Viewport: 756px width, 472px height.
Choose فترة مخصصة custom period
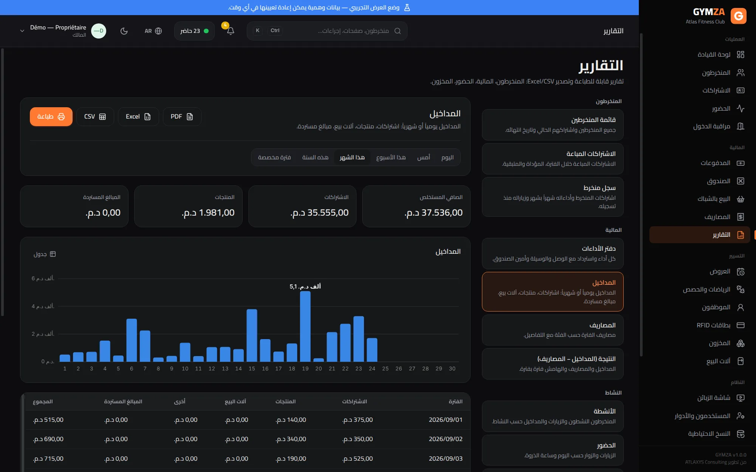point(274,157)
